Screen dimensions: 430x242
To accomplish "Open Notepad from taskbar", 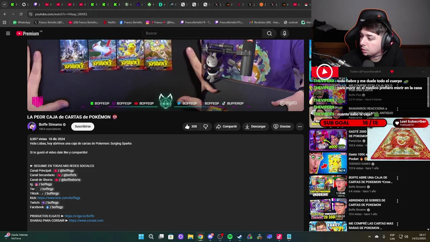I will pos(289,237).
